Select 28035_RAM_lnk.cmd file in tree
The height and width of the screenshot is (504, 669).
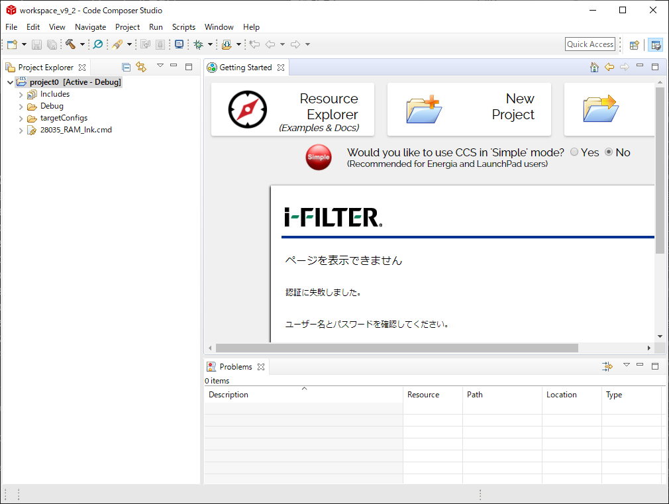pos(76,130)
